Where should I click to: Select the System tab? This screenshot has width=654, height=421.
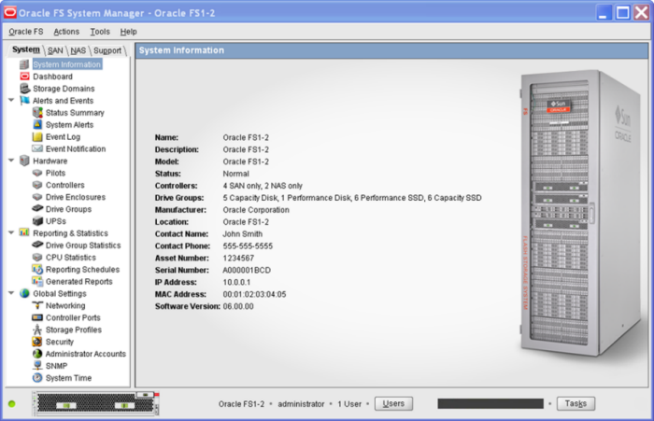pos(26,49)
